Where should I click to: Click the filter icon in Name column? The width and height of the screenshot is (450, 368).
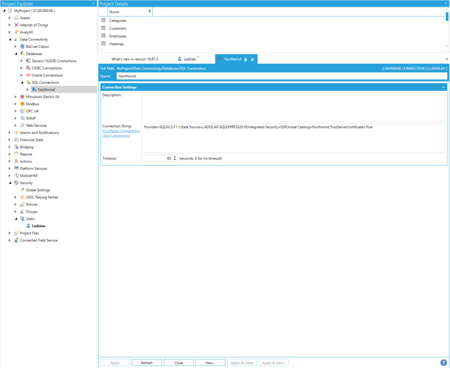tap(150, 11)
